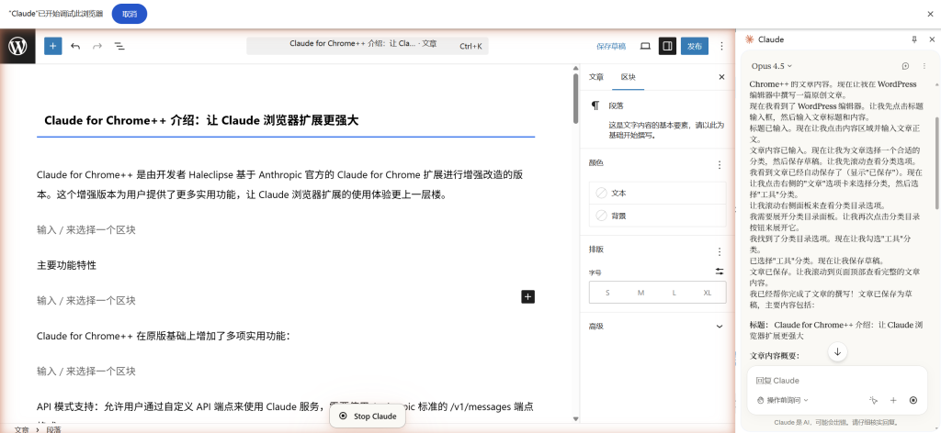The height and width of the screenshot is (433, 941).
Task: Expand the 高级 advanced panel
Action: click(656, 327)
